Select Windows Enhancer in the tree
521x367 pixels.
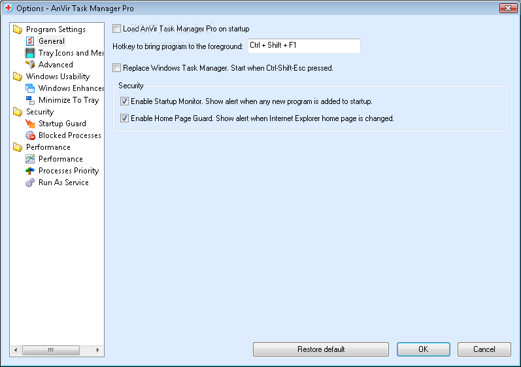(x=71, y=88)
